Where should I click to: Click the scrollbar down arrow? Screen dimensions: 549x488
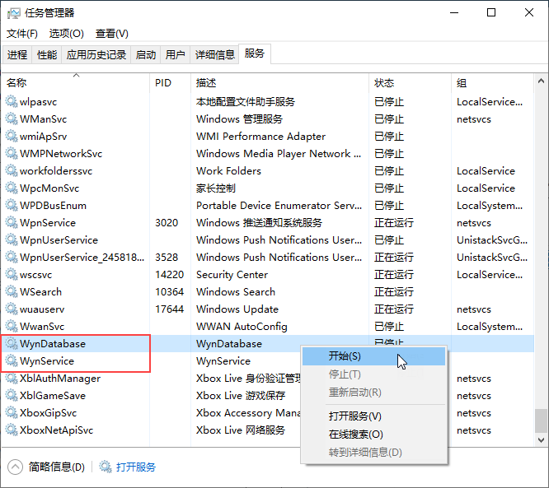tap(541, 439)
